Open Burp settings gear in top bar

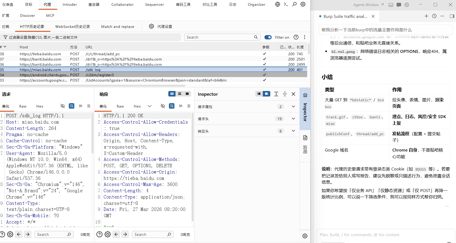point(303,4)
